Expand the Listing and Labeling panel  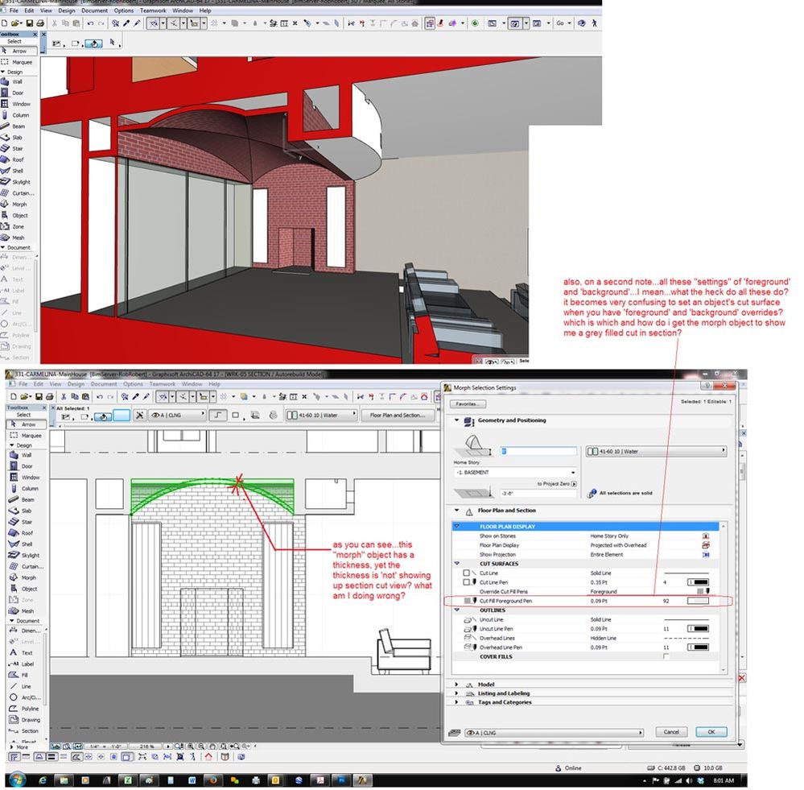click(456, 693)
